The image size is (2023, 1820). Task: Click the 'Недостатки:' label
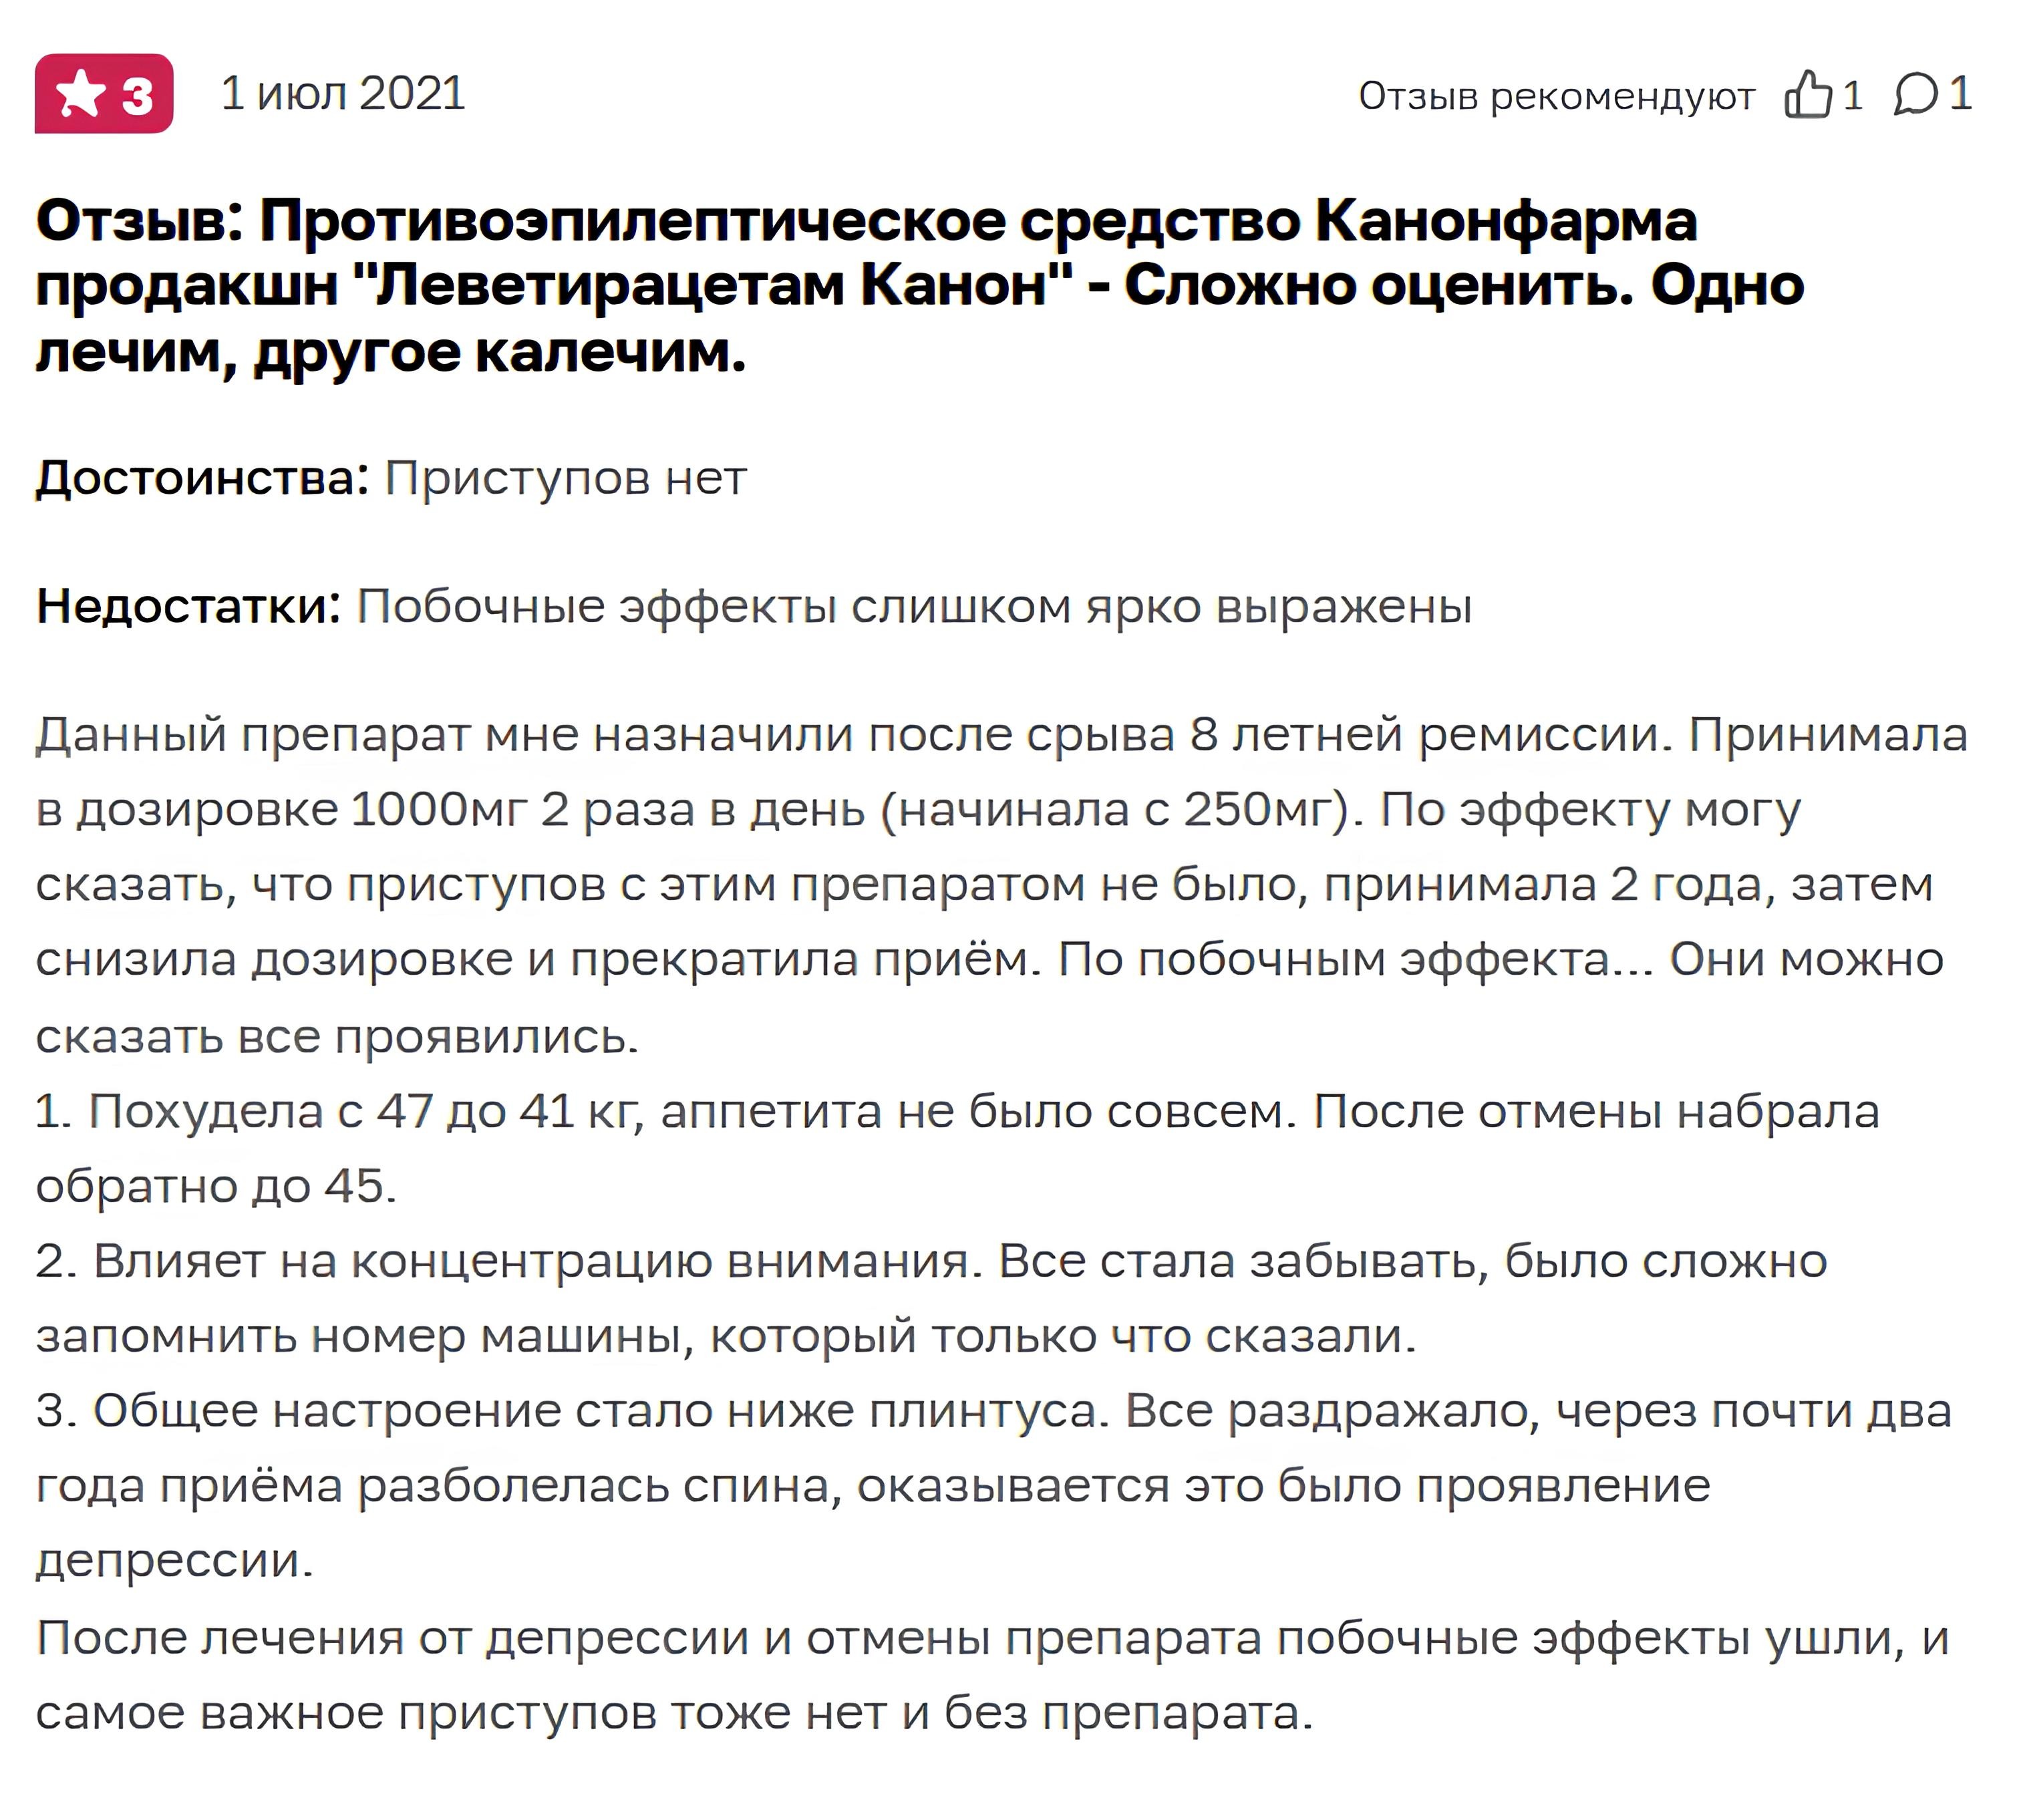189,606
